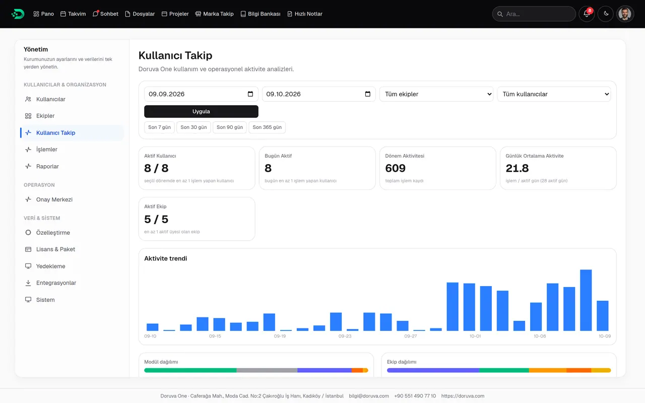The width and height of the screenshot is (645, 403).
Task: Expand the Tüm kullanıcılar dropdown
Action: point(554,94)
